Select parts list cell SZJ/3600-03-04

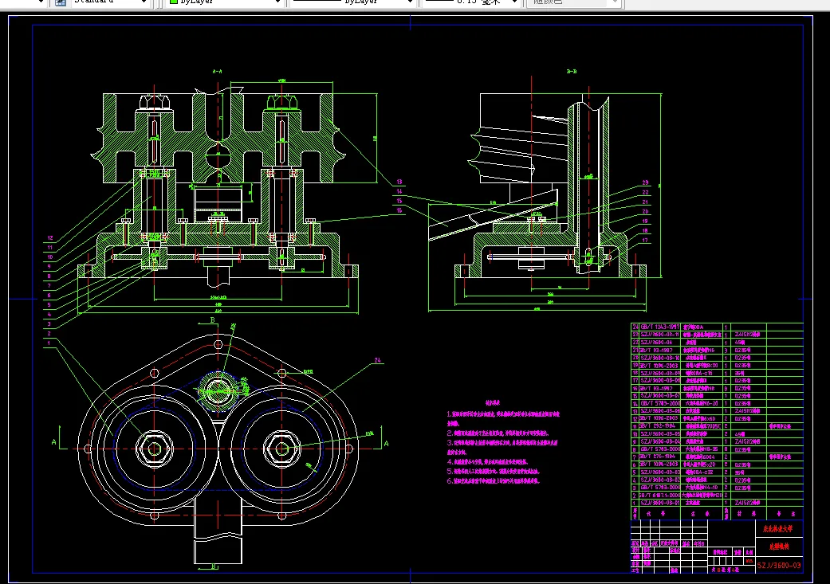[x=659, y=441]
